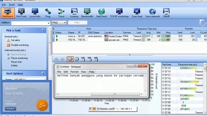This screenshot has width=207, height=116.
Task: Select the 11:57:15 response time row
Action: [182, 82]
